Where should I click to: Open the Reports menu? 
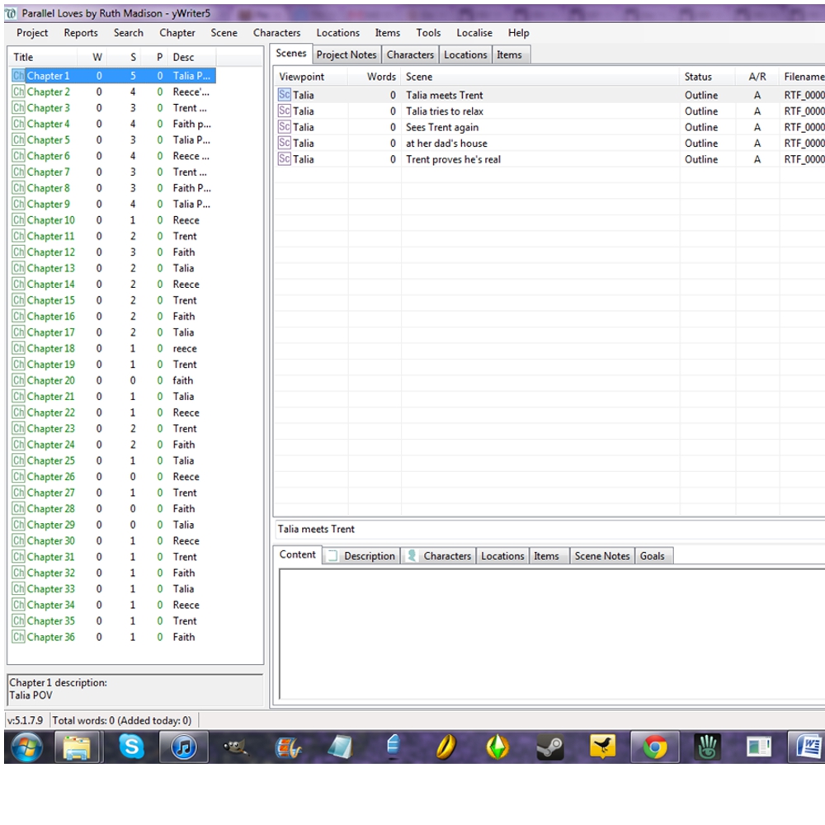pos(81,33)
